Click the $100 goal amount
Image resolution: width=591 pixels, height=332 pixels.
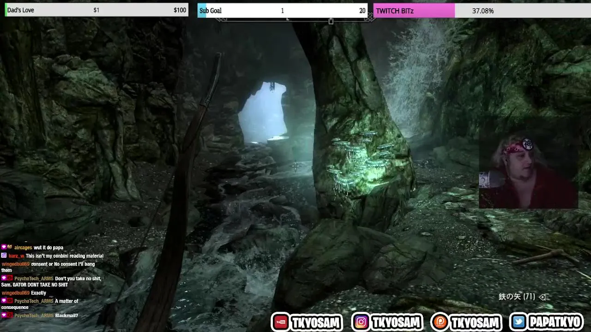click(180, 10)
